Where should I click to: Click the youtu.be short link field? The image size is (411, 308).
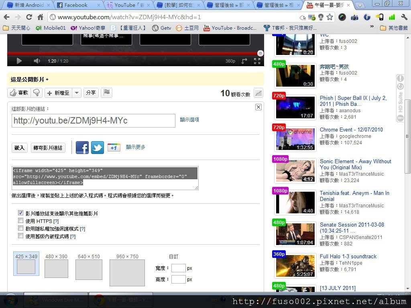(93, 120)
